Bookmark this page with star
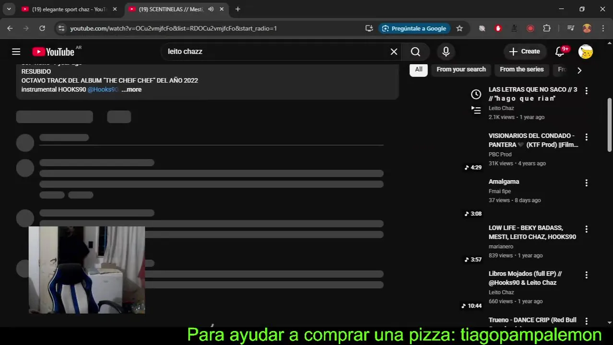Image resolution: width=613 pixels, height=345 pixels. (460, 28)
